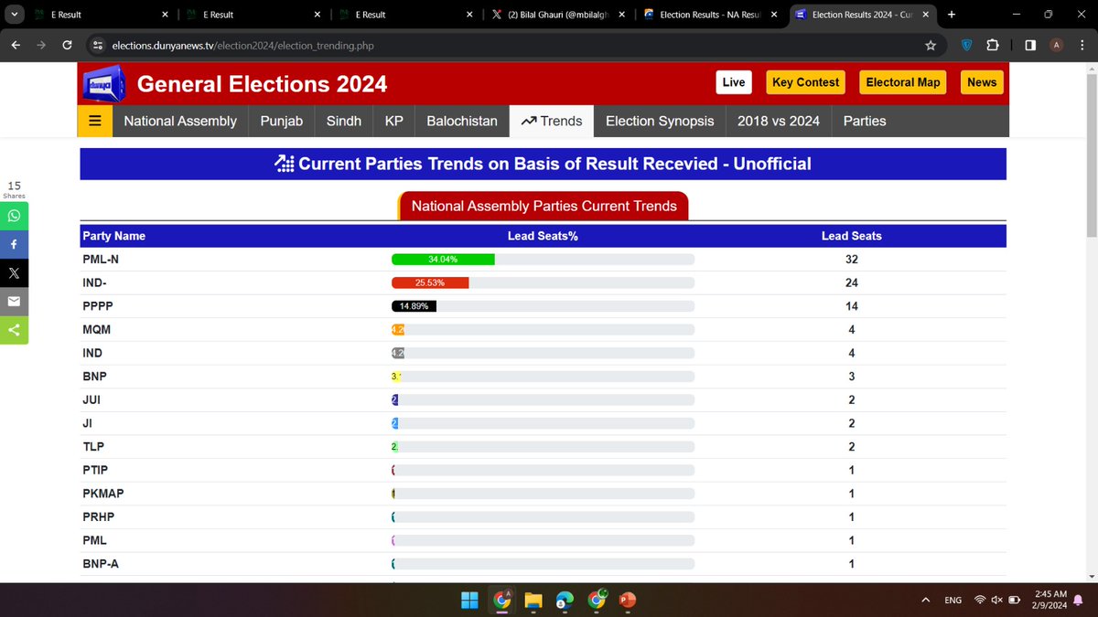Open the yellow hamburger menu
Image resolution: width=1098 pixels, height=617 pixels.
click(95, 121)
